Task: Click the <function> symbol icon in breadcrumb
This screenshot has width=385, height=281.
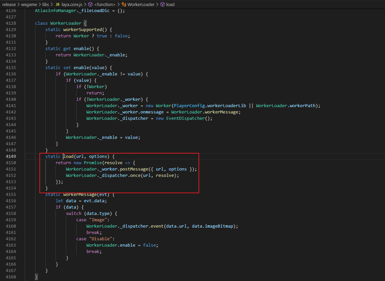Action: tap(90, 4)
